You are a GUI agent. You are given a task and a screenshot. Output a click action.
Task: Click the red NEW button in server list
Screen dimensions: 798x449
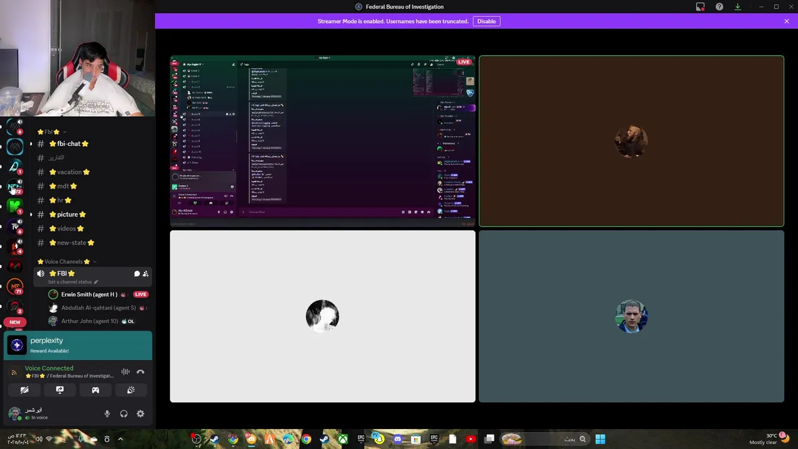tap(15, 322)
